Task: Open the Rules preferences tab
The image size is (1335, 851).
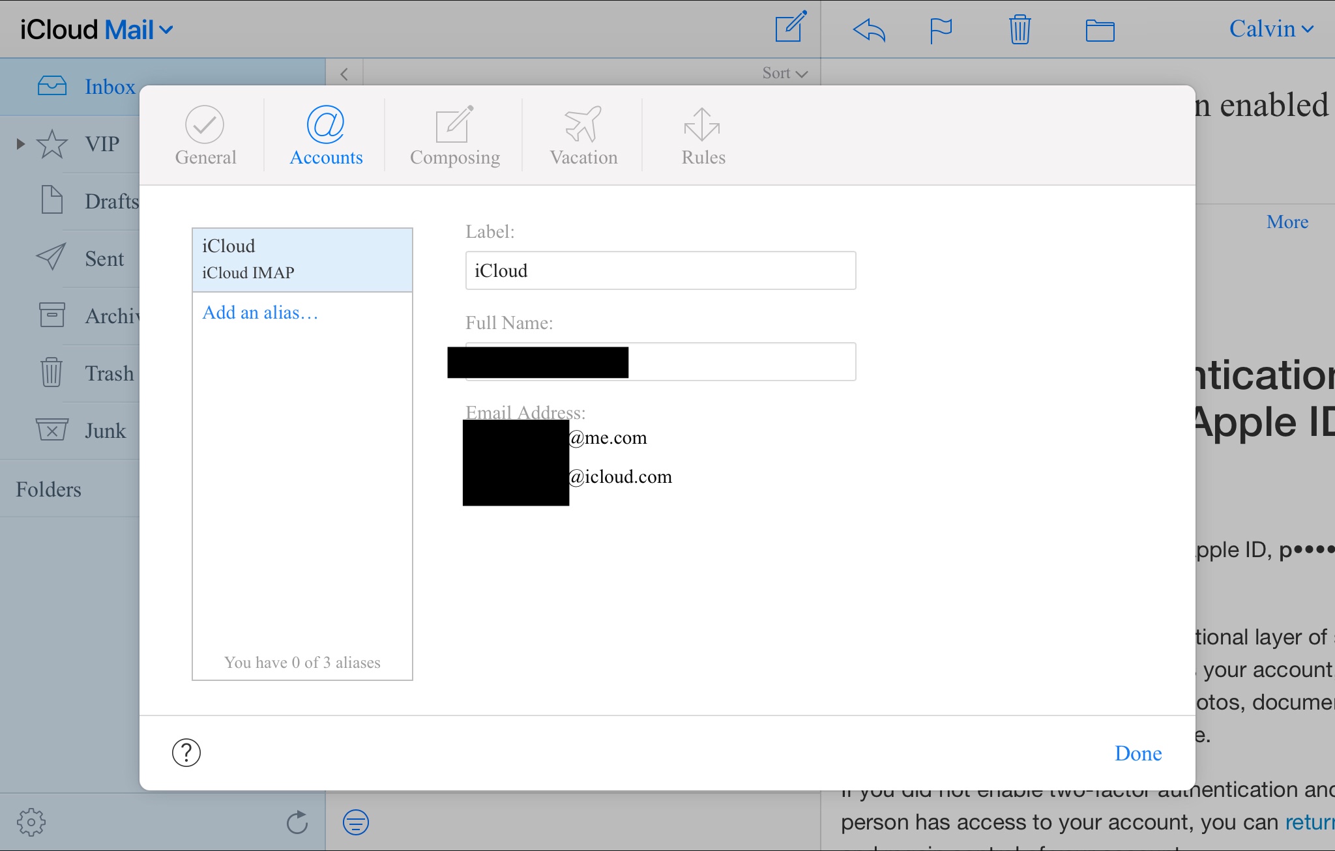Action: 703,136
